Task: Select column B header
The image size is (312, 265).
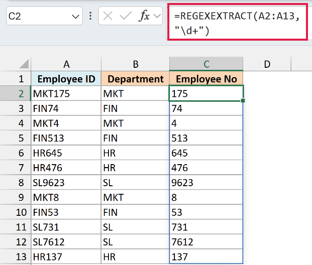Action: pyautogui.click(x=135, y=64)
